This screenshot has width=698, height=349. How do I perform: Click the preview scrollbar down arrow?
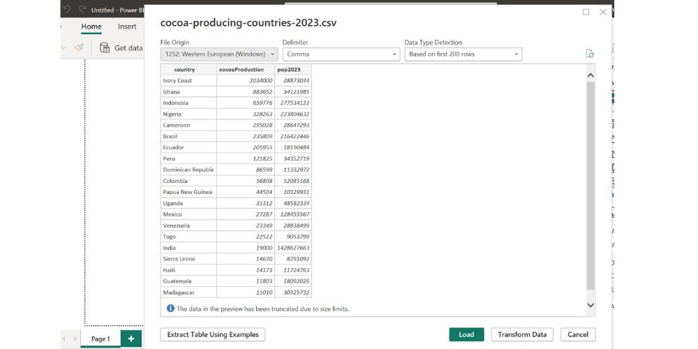coord(591,305)
